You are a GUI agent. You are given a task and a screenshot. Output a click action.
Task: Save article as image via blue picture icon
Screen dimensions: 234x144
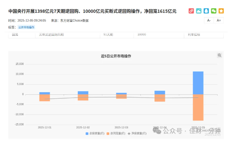coord(199,11)
